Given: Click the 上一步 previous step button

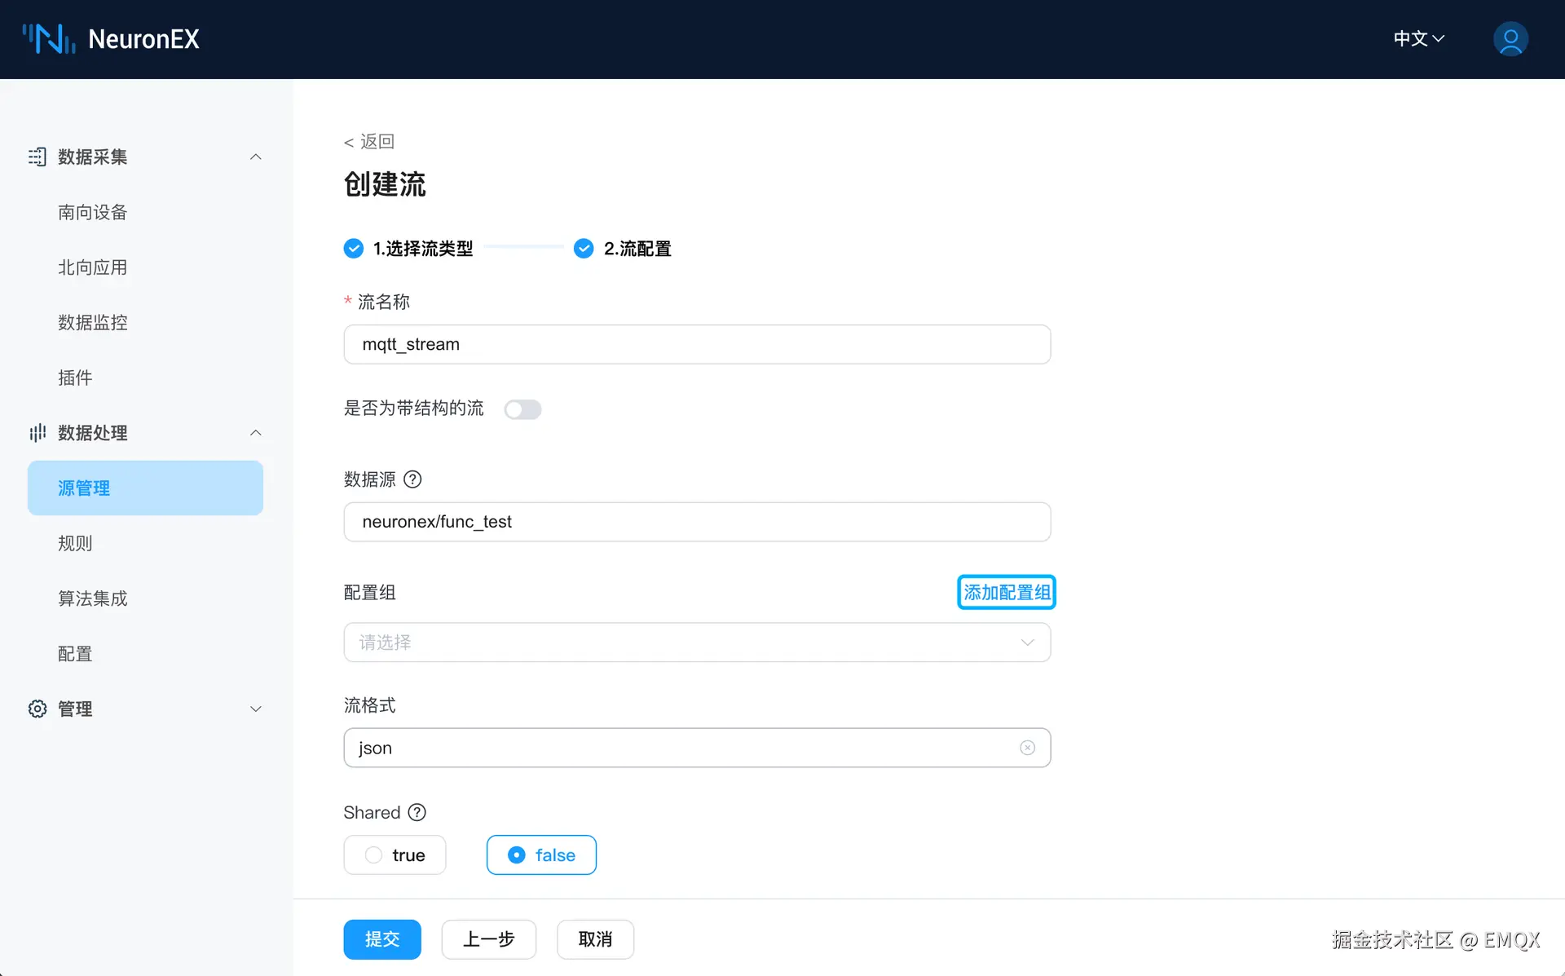Looking at the screenshot, I should [489, 939].
